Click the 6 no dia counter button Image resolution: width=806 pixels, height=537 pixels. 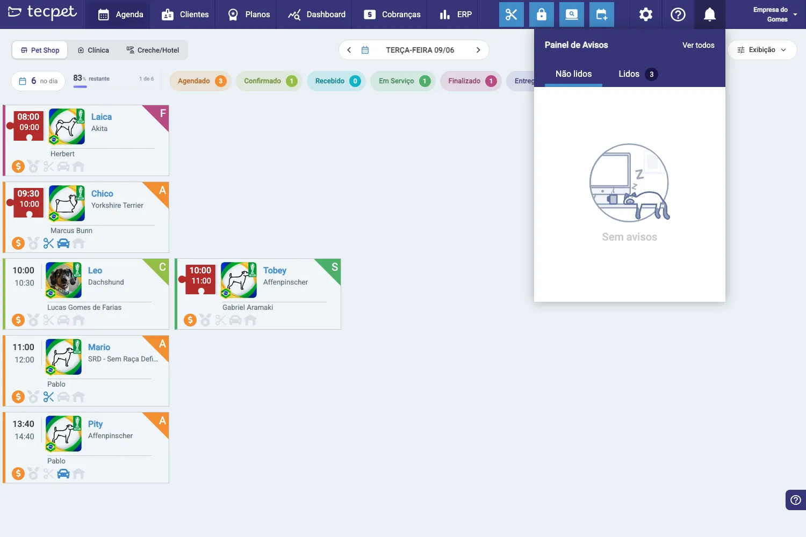pyautogui.click(x=38, y=81)
